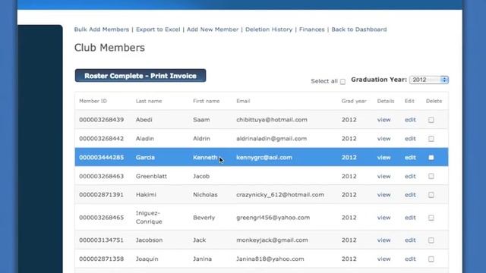
Task: View details for Aladin
Action: [x=383, y=139]
